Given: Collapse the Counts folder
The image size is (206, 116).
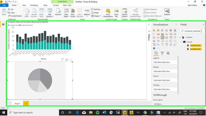Looking at the screenshot, I should tap(181, 42).
